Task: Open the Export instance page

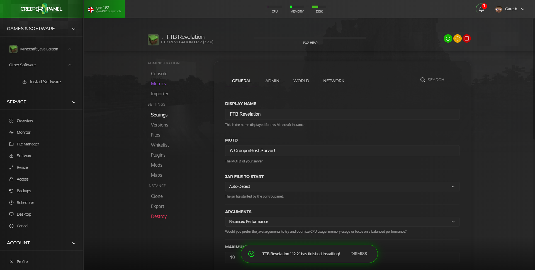Action: click(x=157, y=206)
